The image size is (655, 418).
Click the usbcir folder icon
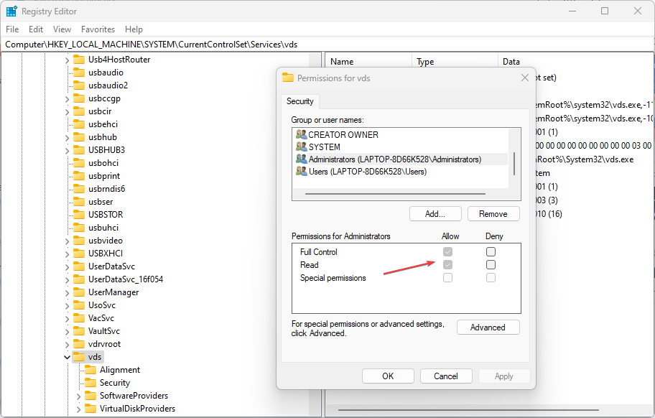pyautogui.click(x=79, y=111)
